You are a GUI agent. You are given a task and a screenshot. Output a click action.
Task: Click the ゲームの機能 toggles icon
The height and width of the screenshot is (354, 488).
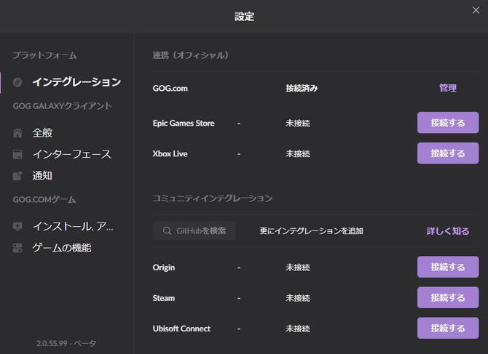click(17, 248)
